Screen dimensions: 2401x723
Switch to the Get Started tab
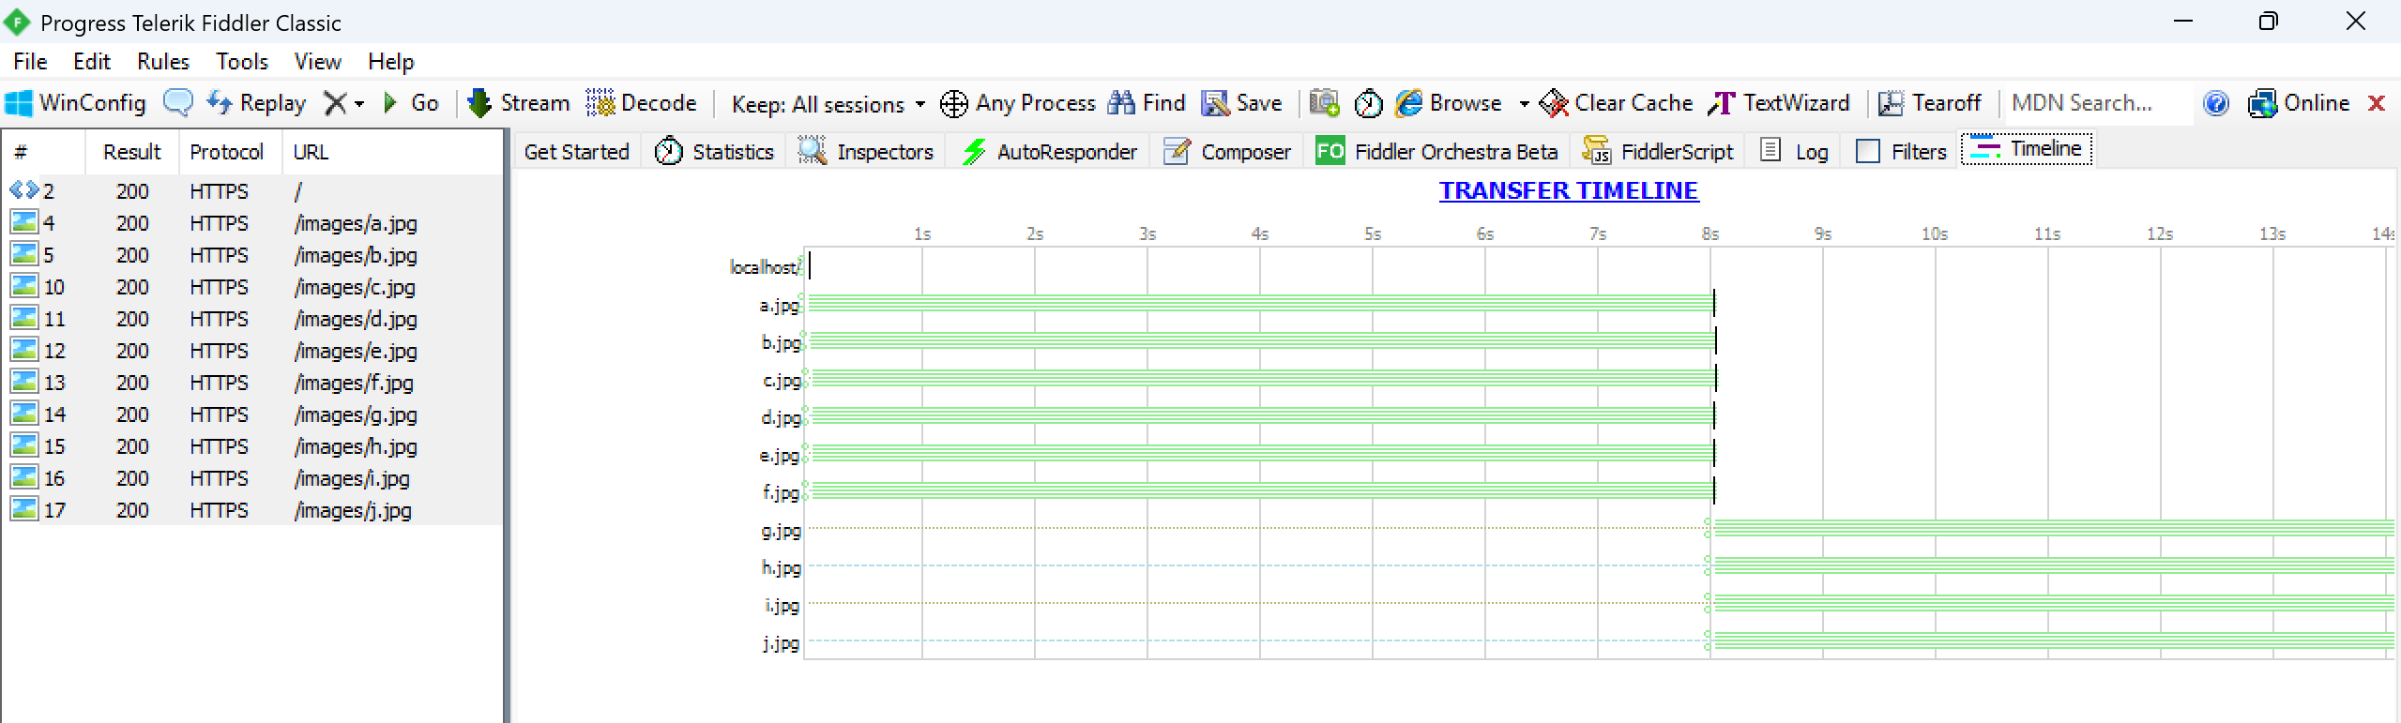[x=577, y=152]
